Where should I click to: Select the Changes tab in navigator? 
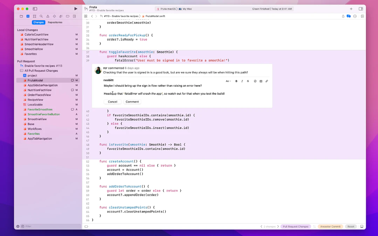tap(39, 22)
